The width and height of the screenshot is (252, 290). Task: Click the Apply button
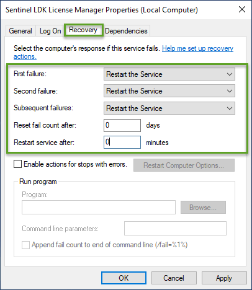(x=224, y=278)
